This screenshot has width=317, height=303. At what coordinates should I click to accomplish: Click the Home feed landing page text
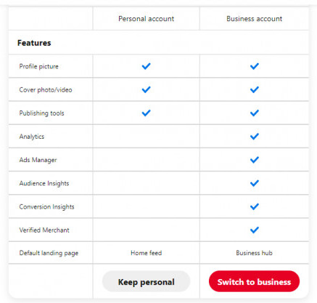tap(147, 253)
